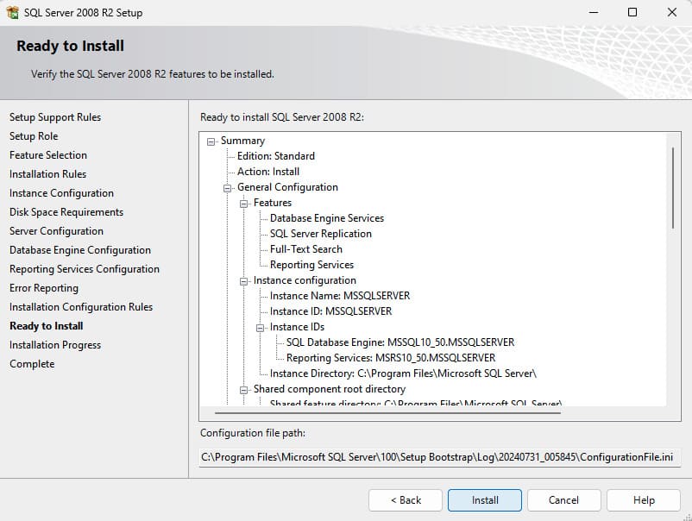
Task: Select 'Instance ID: MSSQLSERVER' row
Action: coord(331,311)
